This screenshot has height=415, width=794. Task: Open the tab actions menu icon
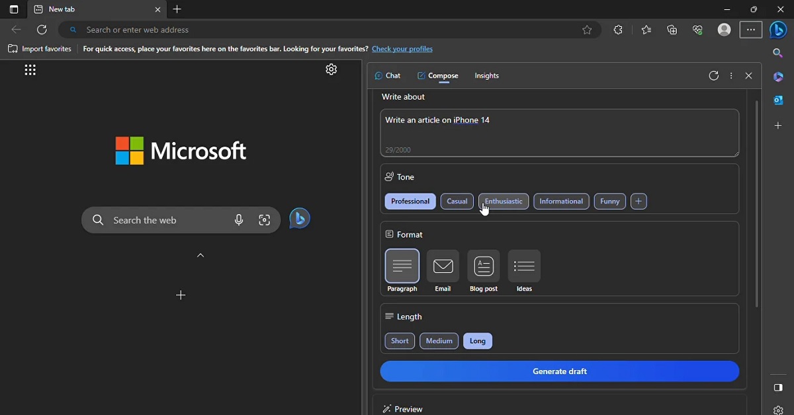pos(14,10)
